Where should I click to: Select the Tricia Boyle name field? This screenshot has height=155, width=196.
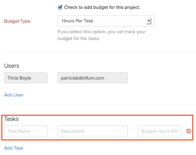click(x=26, y=78)
